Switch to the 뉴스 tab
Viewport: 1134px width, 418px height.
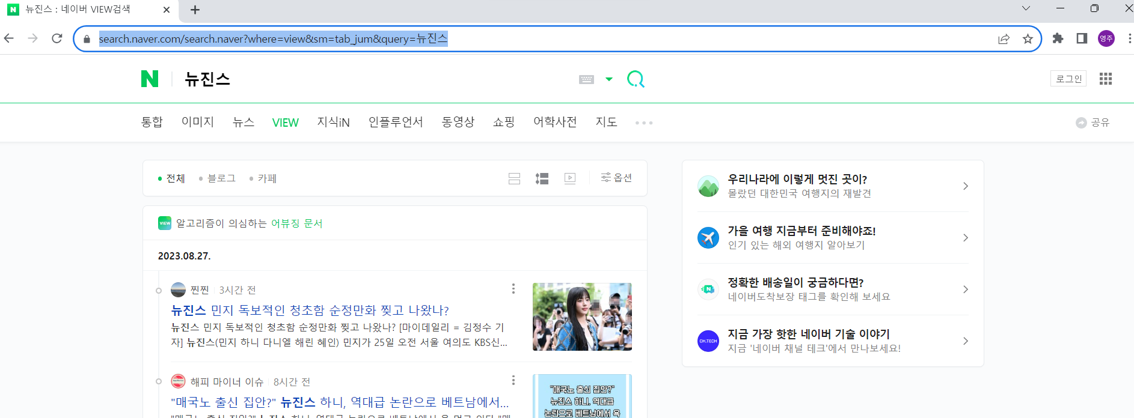(243, 122)
